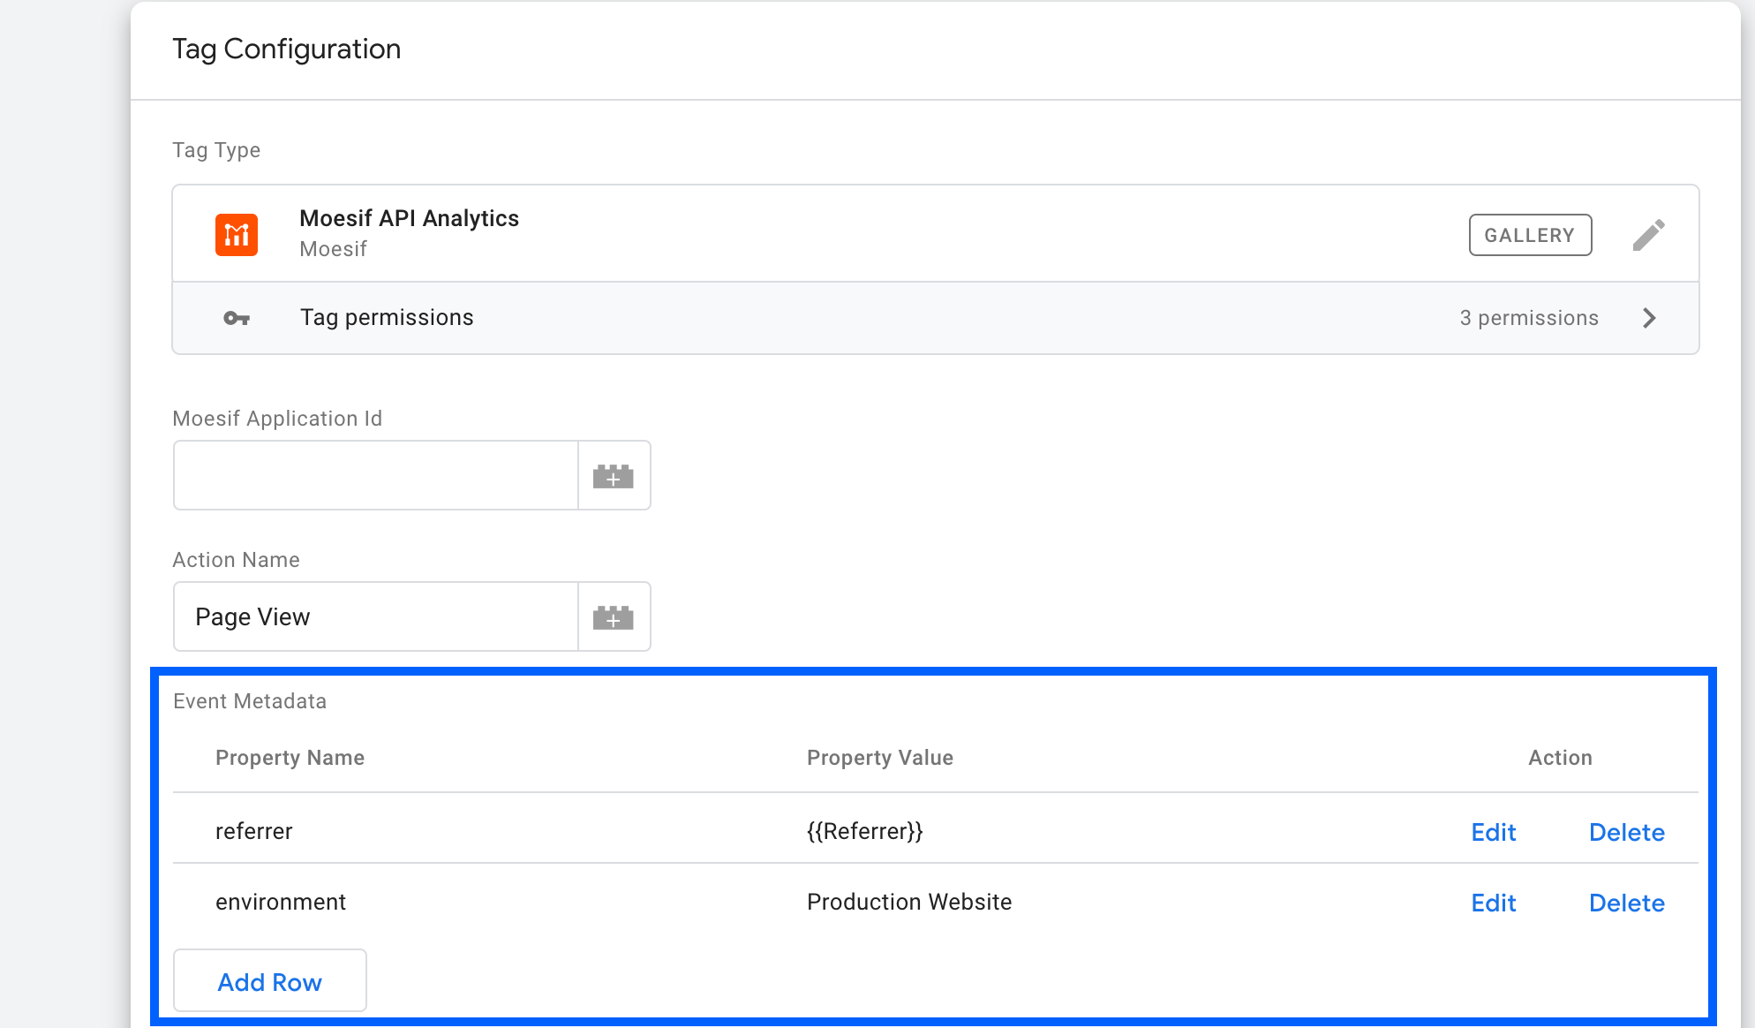Click the 3 permissions text

1529,318
